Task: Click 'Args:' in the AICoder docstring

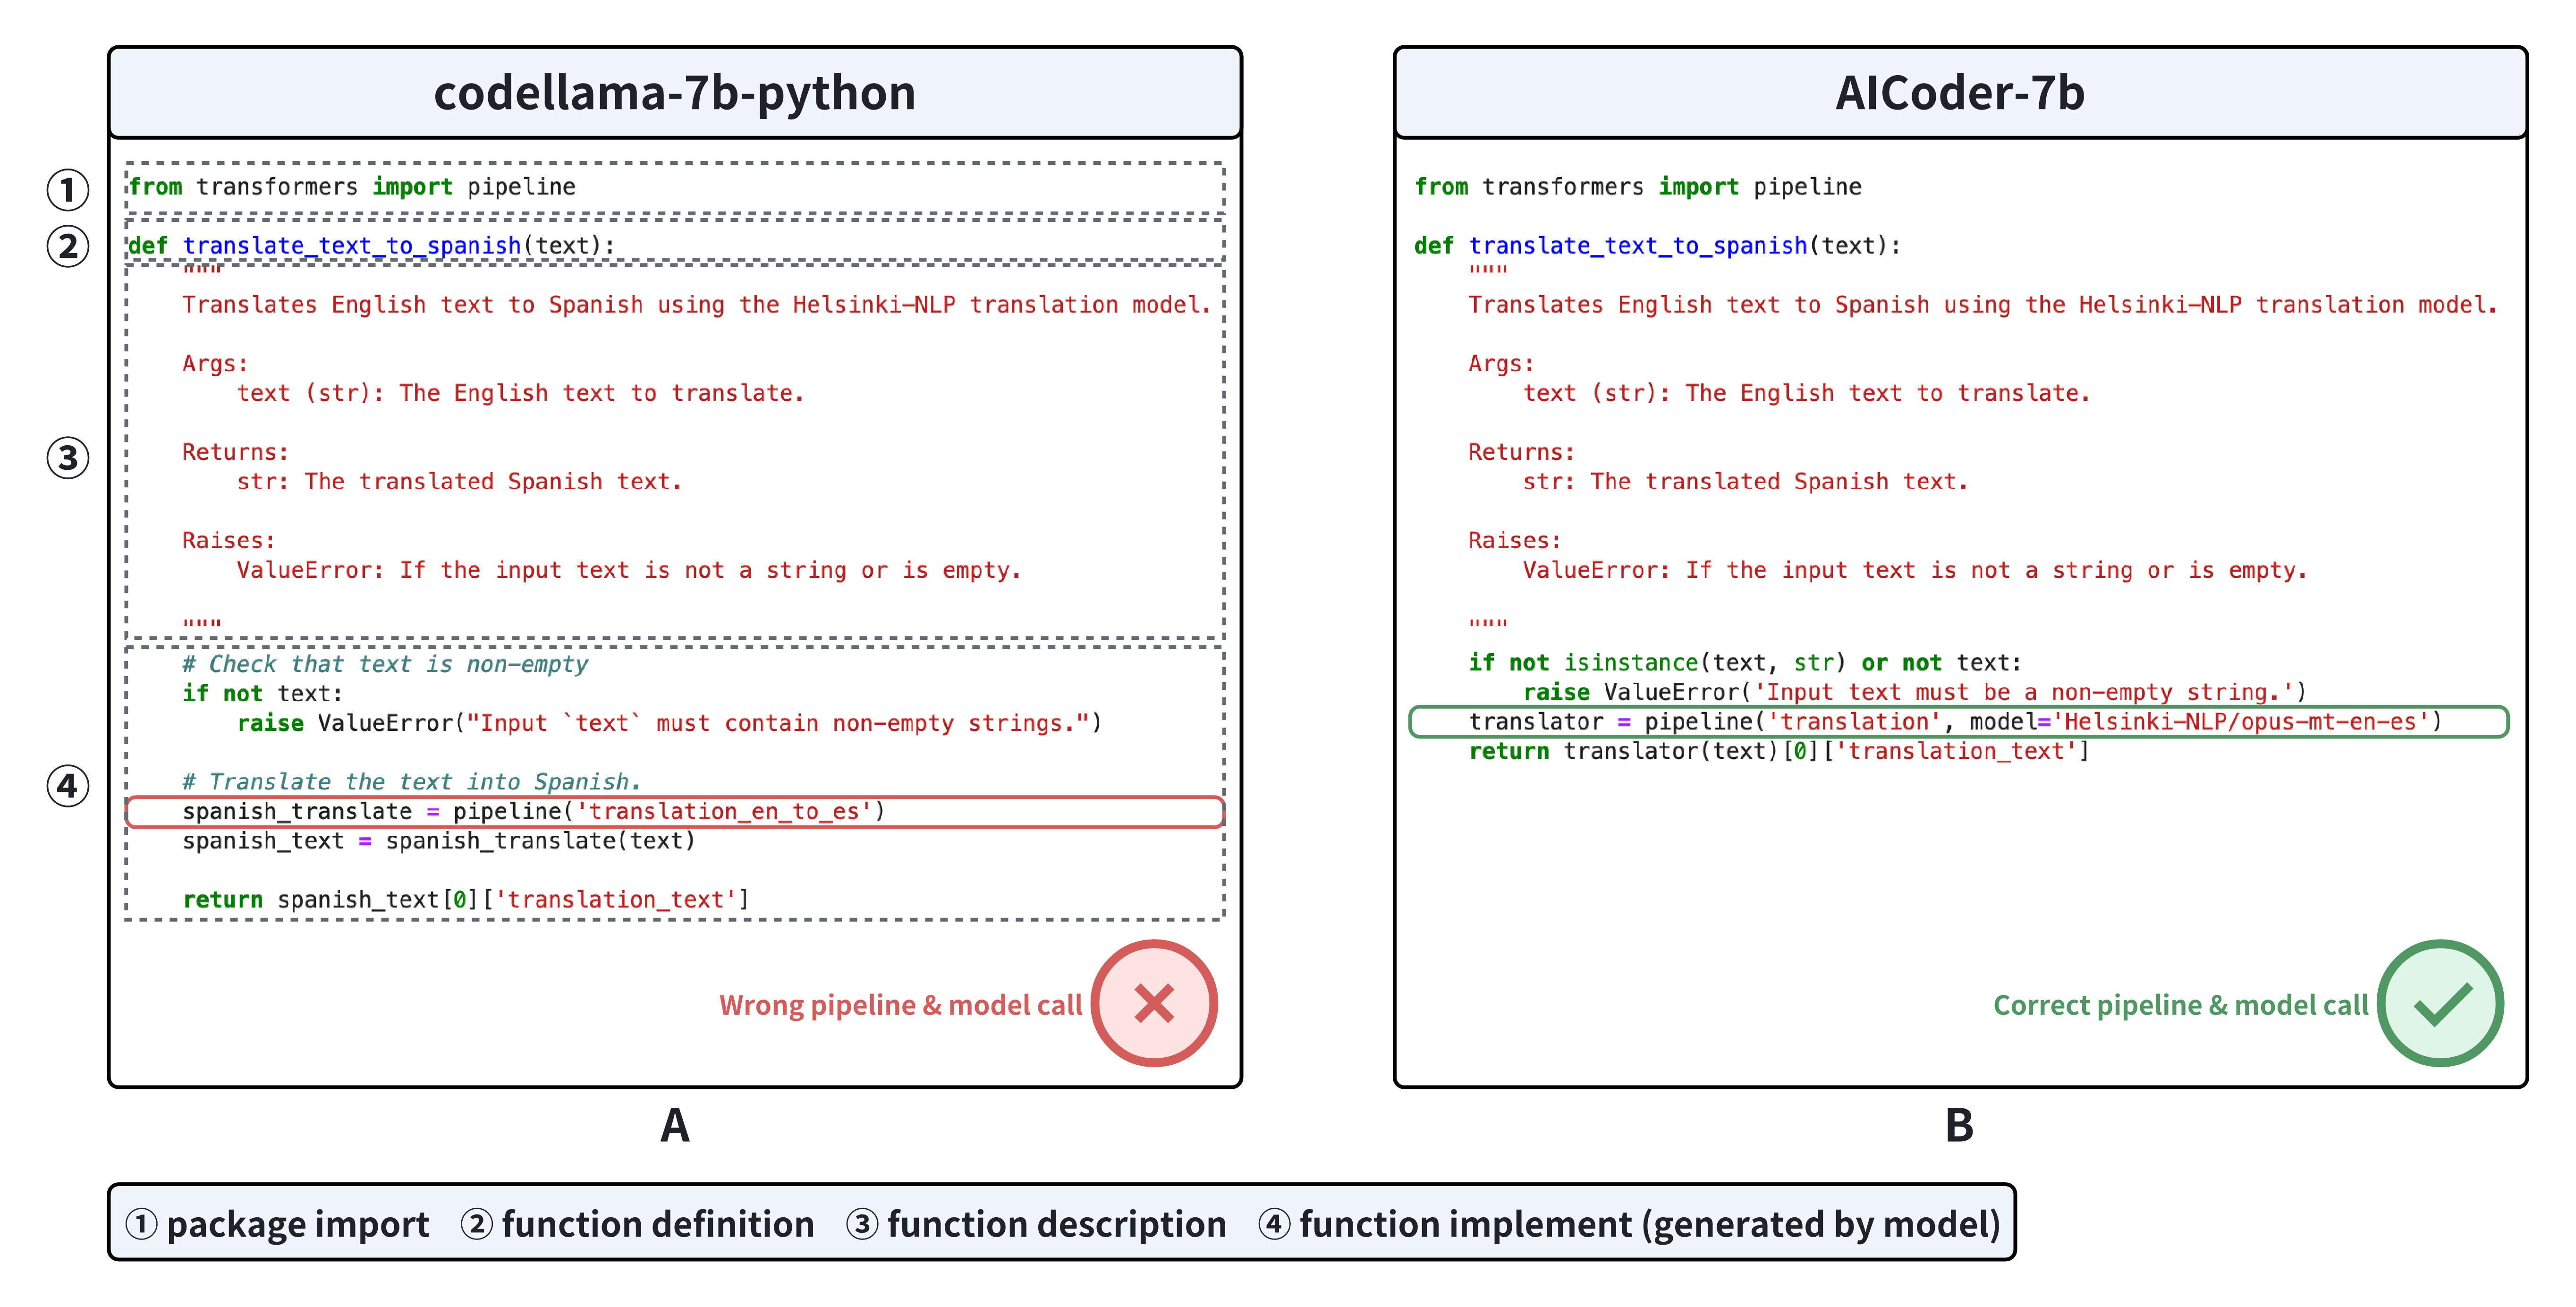Action: point(1501,364)
